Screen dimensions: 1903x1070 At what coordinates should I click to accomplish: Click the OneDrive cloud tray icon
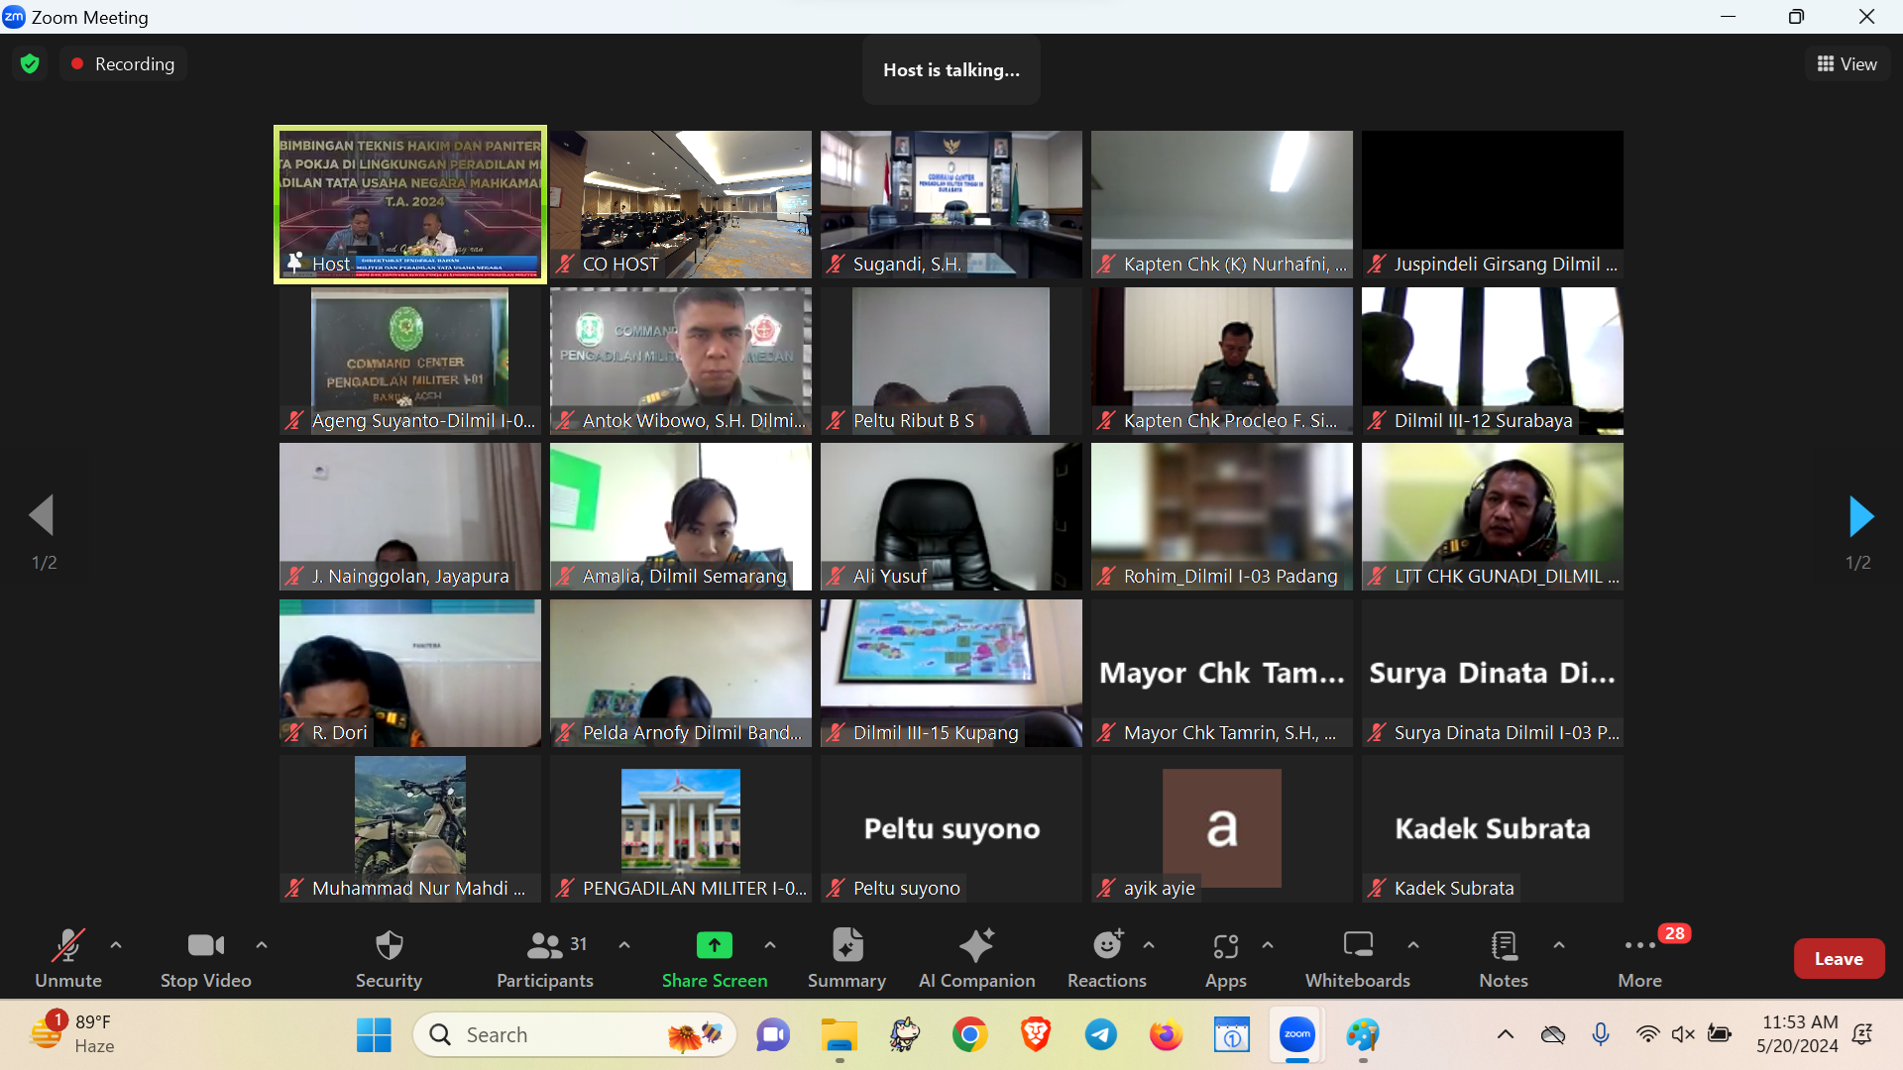pos(1553,1035)
